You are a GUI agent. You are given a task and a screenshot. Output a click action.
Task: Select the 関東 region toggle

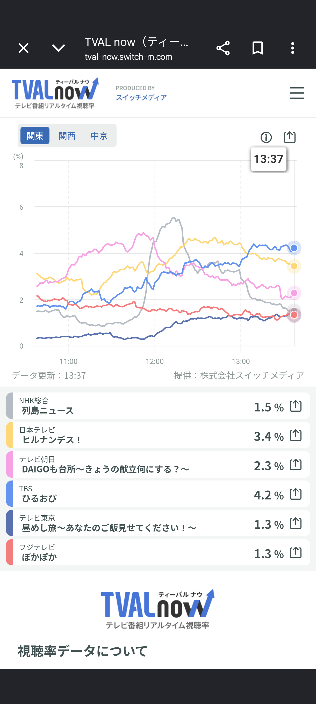click(x=35, y=136)
